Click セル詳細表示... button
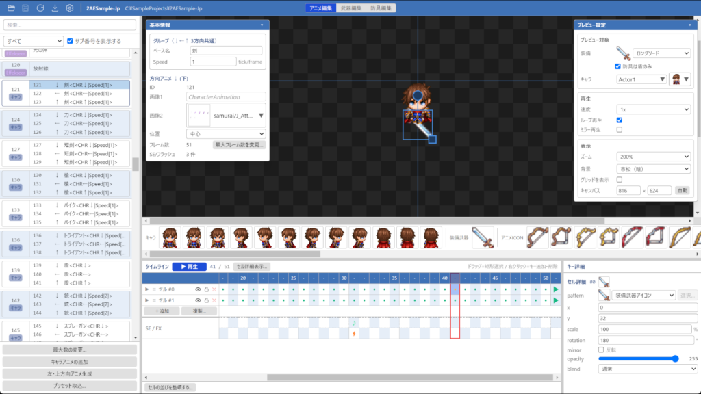Viewport: 701px width, 394px height. pos(252,267)
